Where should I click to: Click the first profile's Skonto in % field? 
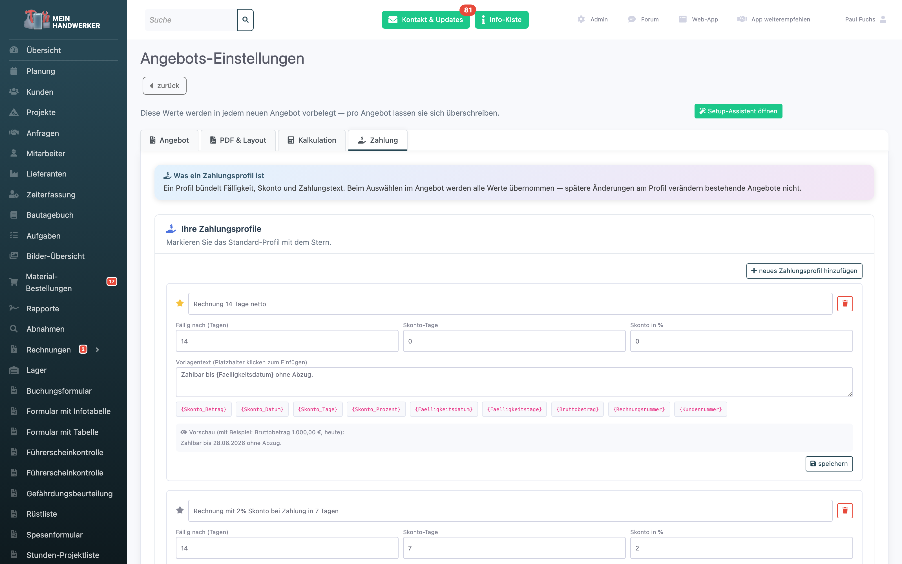(x=741, y=341)
